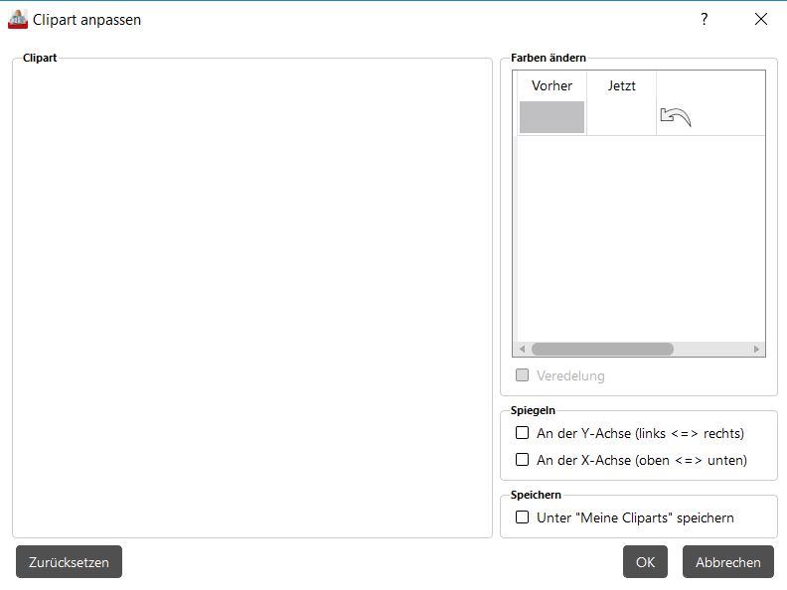Viewport: 787px width, 590px height.
Task: Click the Zurücksetzen button
Action: [69, 562]
